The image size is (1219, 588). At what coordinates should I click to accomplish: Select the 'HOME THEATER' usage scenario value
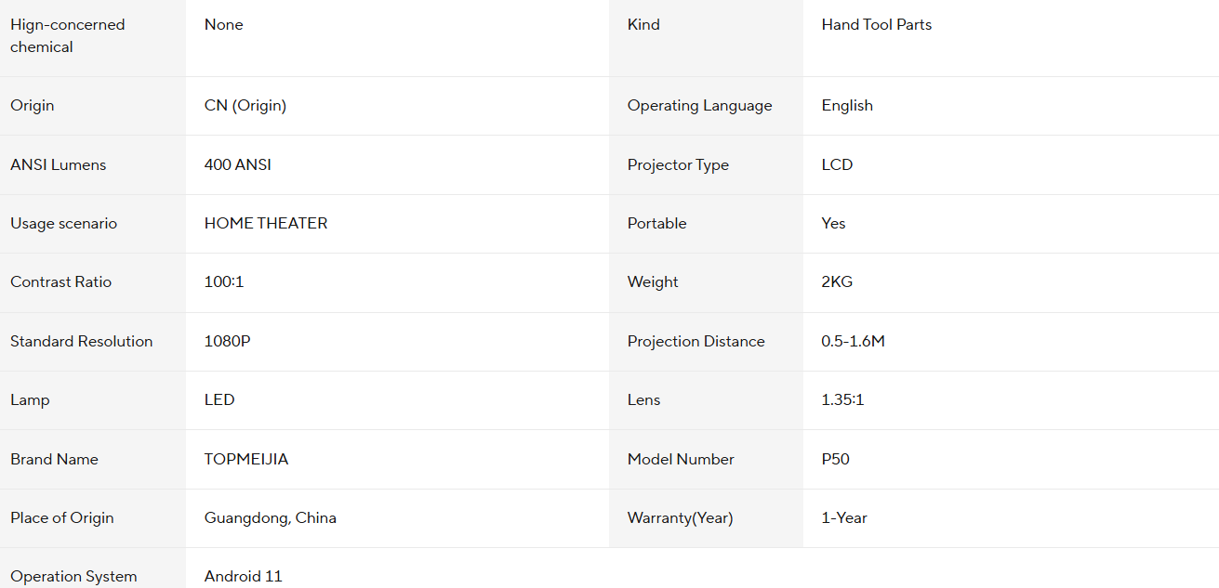pos(266,223)
